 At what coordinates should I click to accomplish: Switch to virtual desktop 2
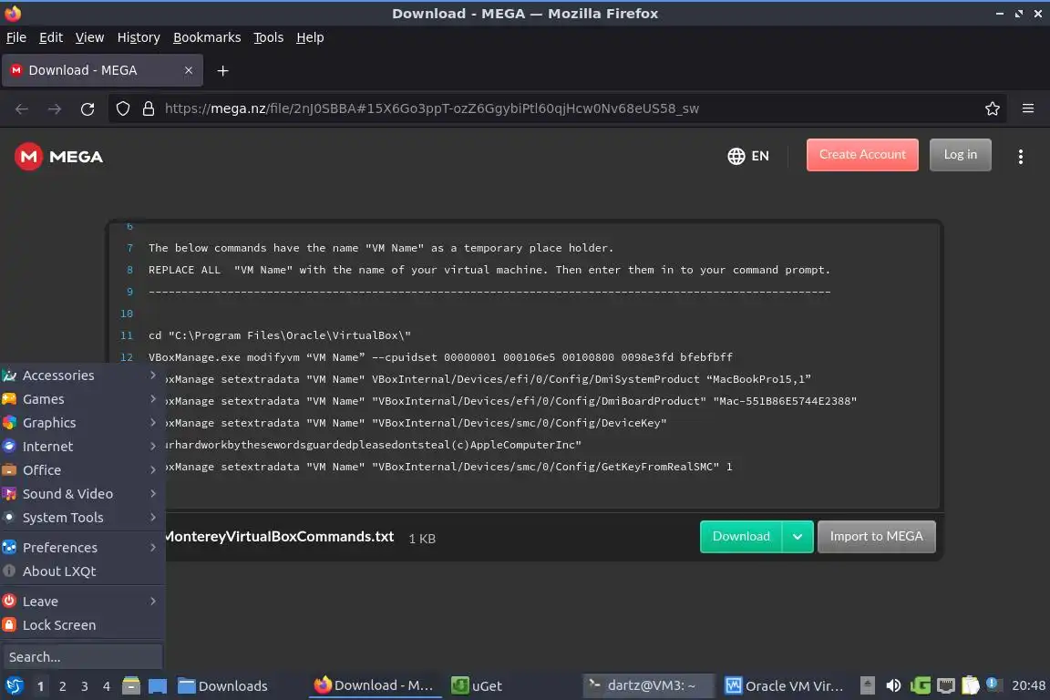click(x=62, y=686)
